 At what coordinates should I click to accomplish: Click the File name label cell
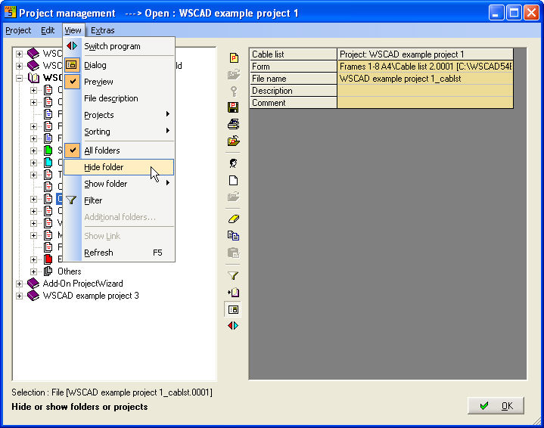pyautogui.click(x=293, y=79)
